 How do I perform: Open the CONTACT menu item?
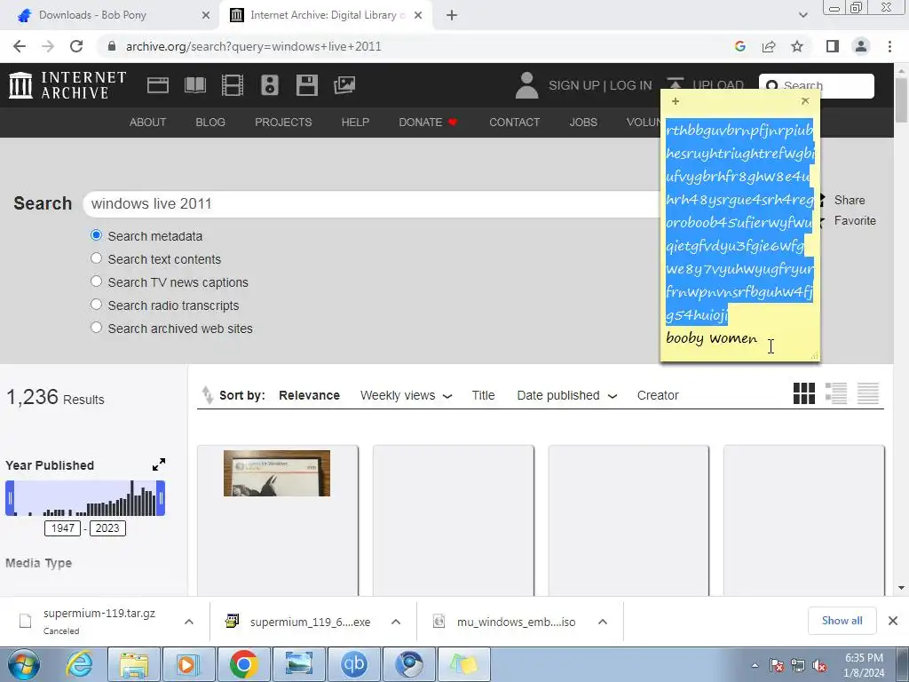[514, 123]
